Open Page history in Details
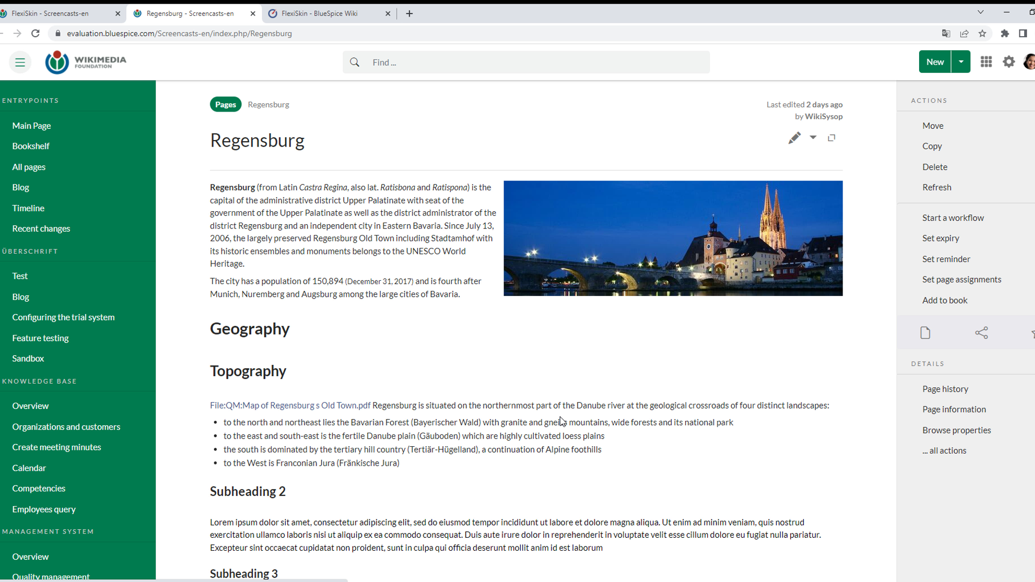1035x582 pixels. (944, 389)
